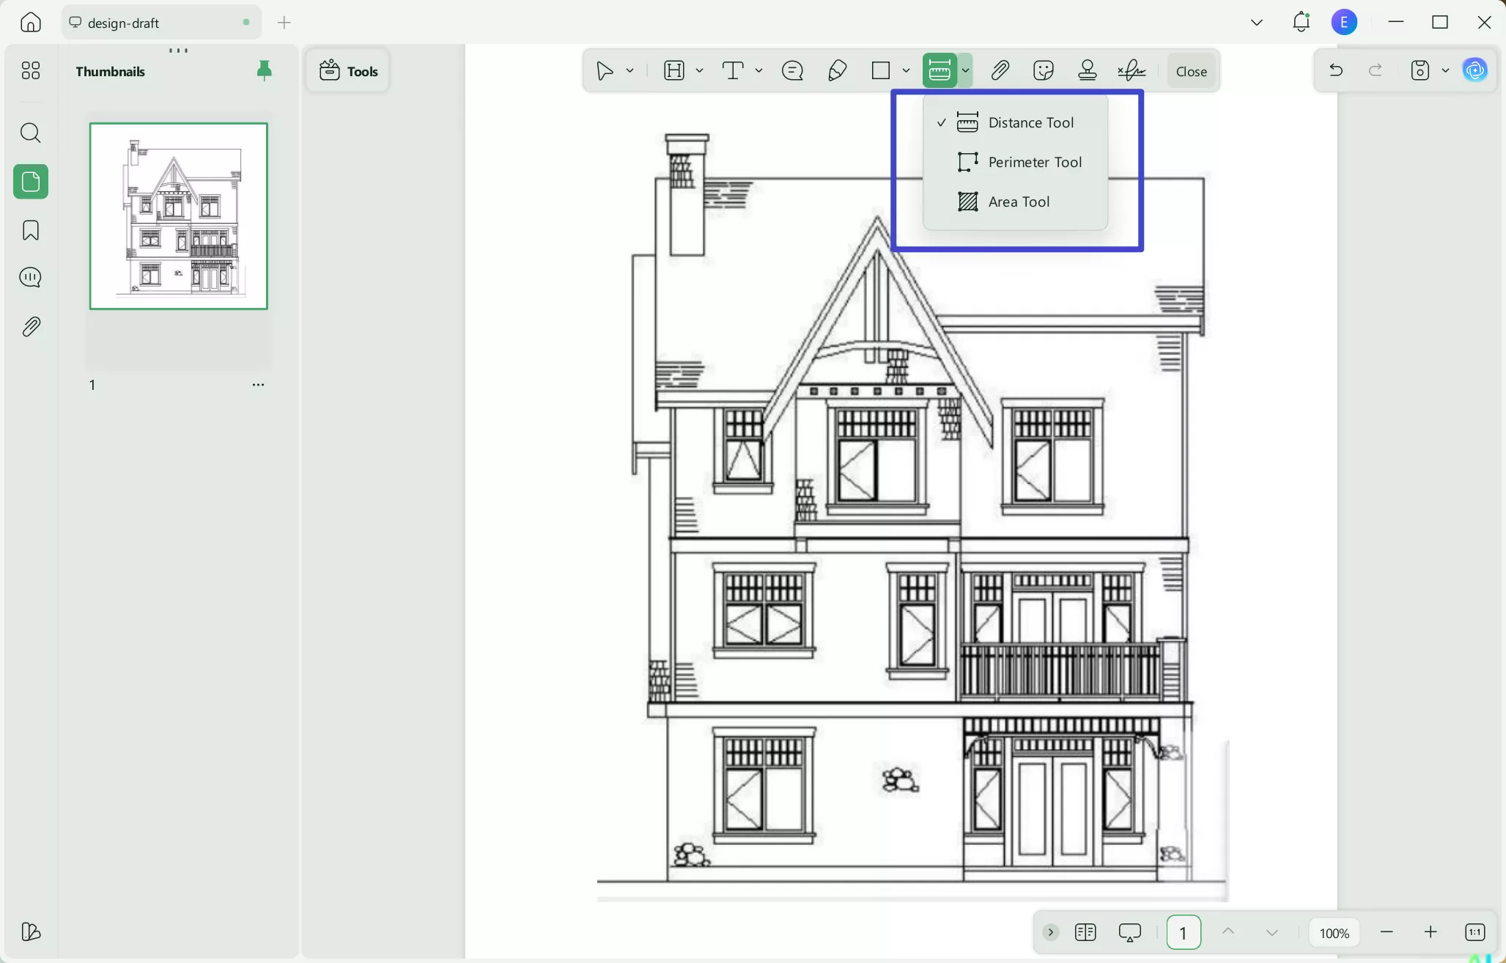Attach a file with the paperclip tool
Viewport: 1506px width, 963px height.
pyautogui.click(x=1000, y=70)
